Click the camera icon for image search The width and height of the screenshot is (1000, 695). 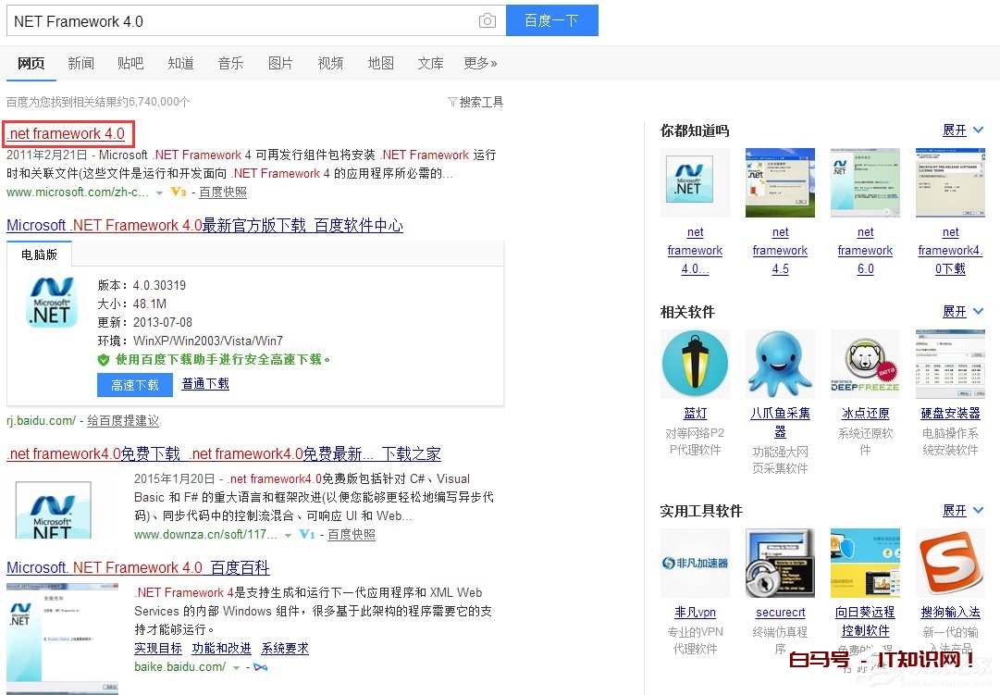tap(488, 20)
